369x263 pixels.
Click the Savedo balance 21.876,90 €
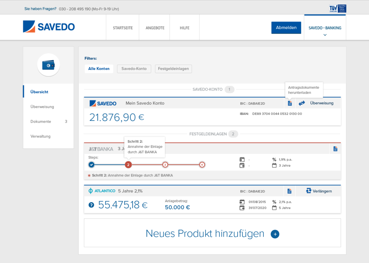[x=117, y=117]
